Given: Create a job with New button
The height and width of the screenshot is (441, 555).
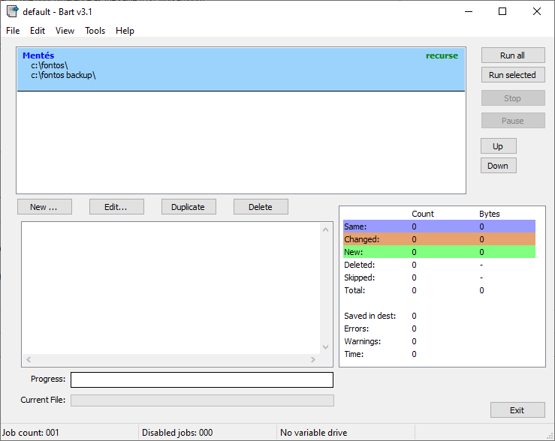Looking at the screenshot, I should click(x=44, y=207).
